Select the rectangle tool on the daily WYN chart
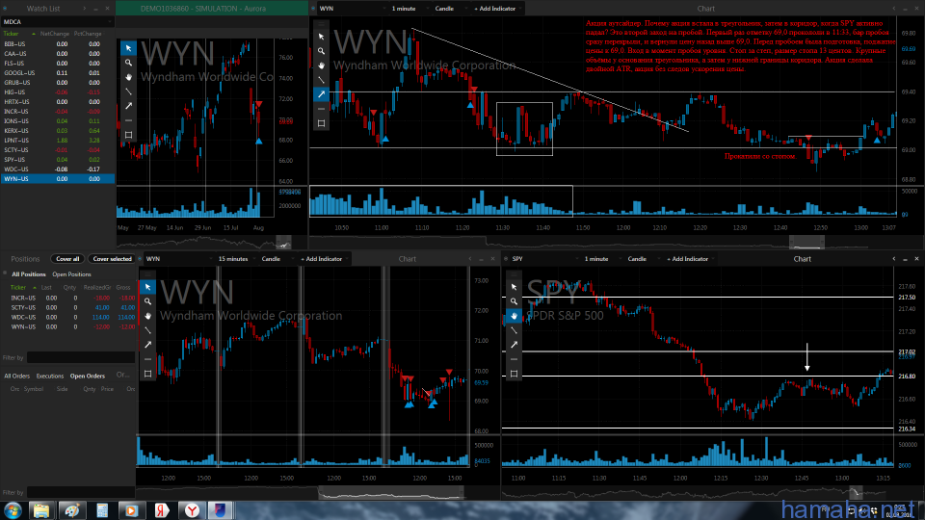The image size is (925, 520). 128,135
